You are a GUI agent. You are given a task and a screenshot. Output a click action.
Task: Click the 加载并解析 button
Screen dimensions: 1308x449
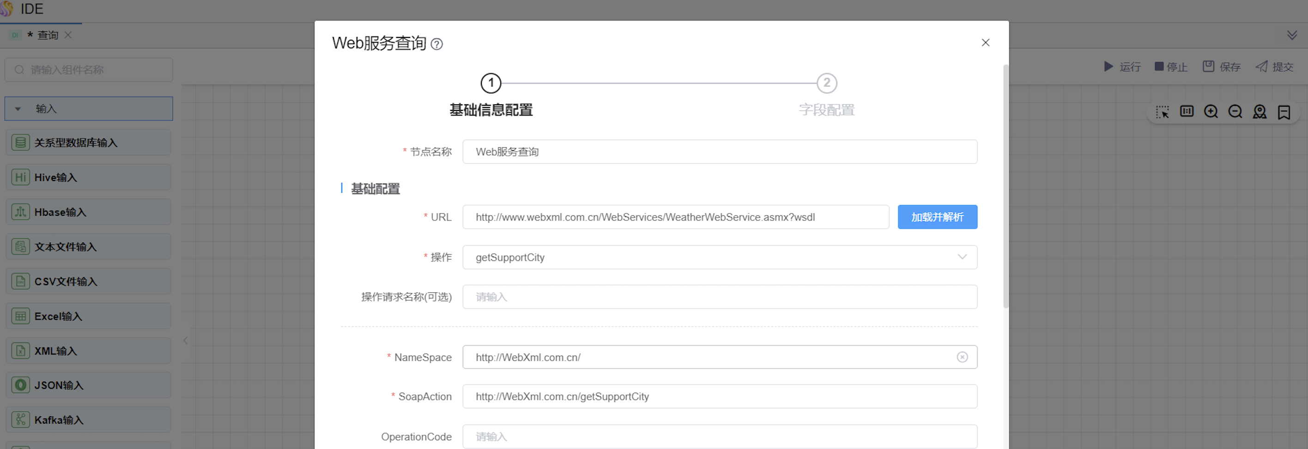pyautogui.click(x=937, y=218)
